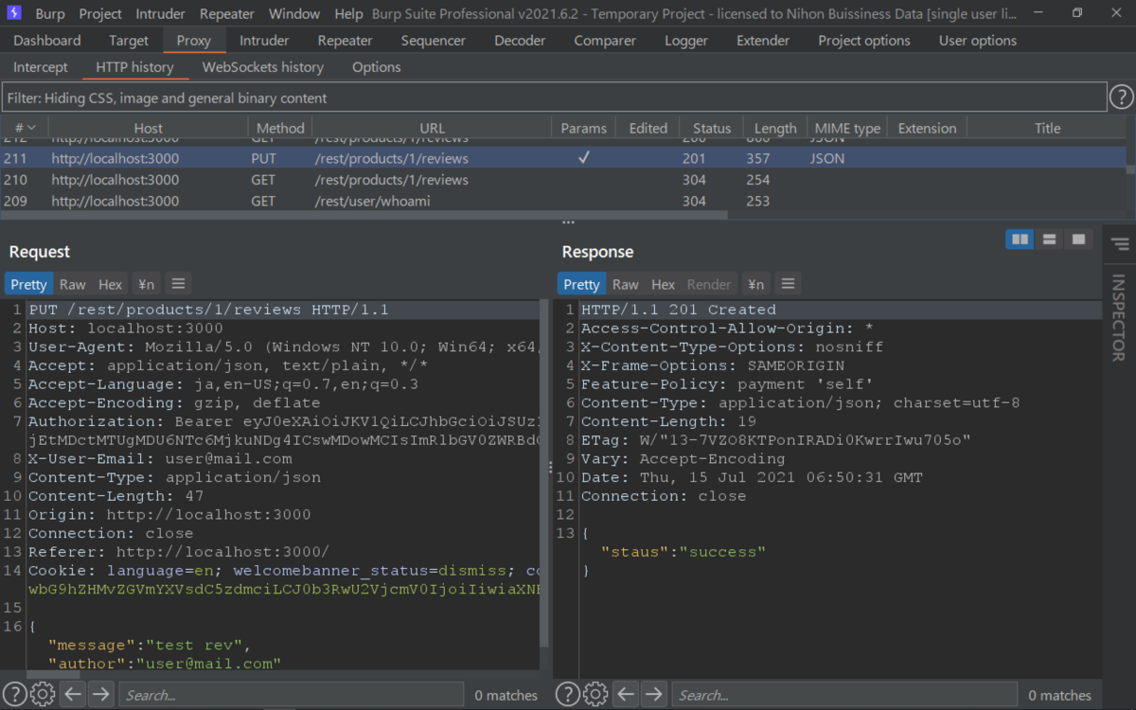The height and width of the screenshot is (710, 1136).
Task: Select the PUT request row 211
Action: coord(563,158)
